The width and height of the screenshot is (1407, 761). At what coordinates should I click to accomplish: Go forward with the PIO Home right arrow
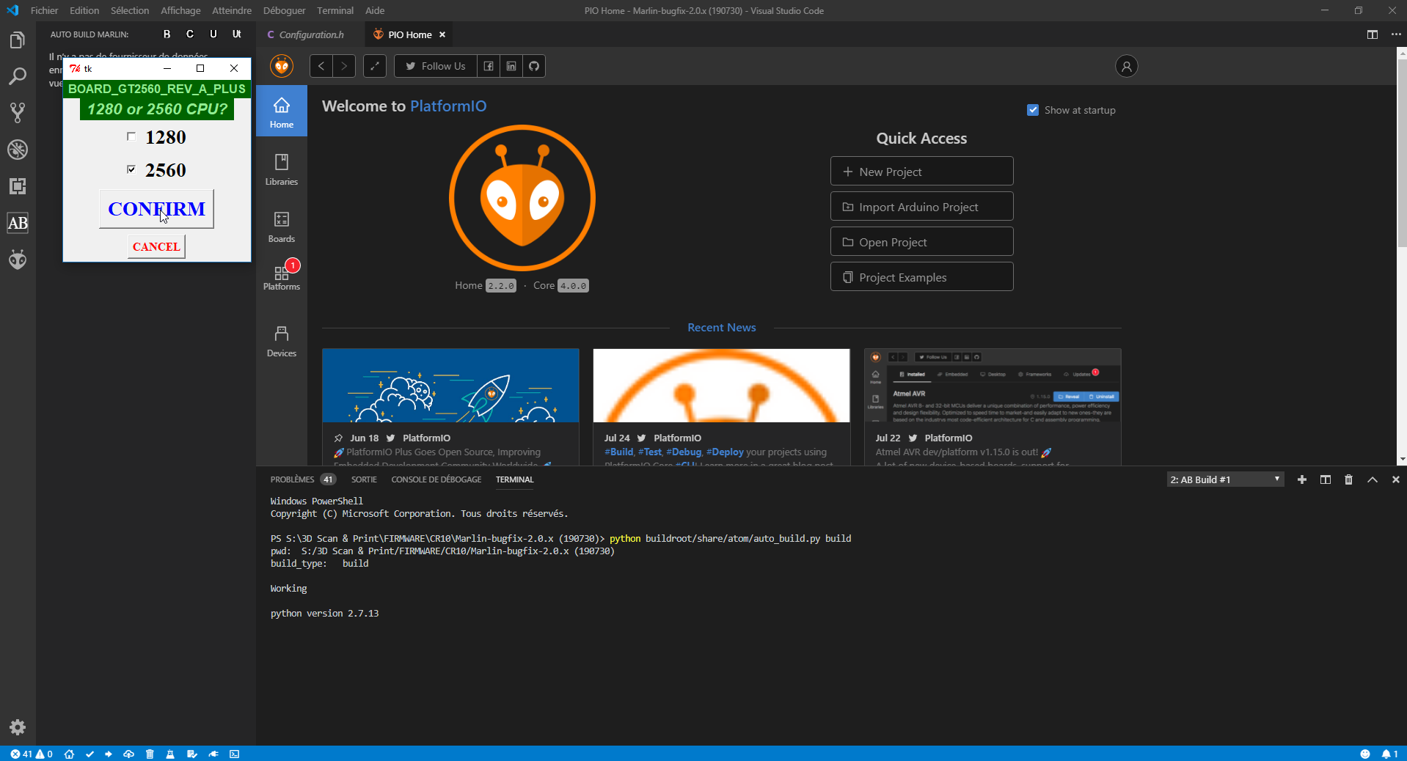coord(344,66)
